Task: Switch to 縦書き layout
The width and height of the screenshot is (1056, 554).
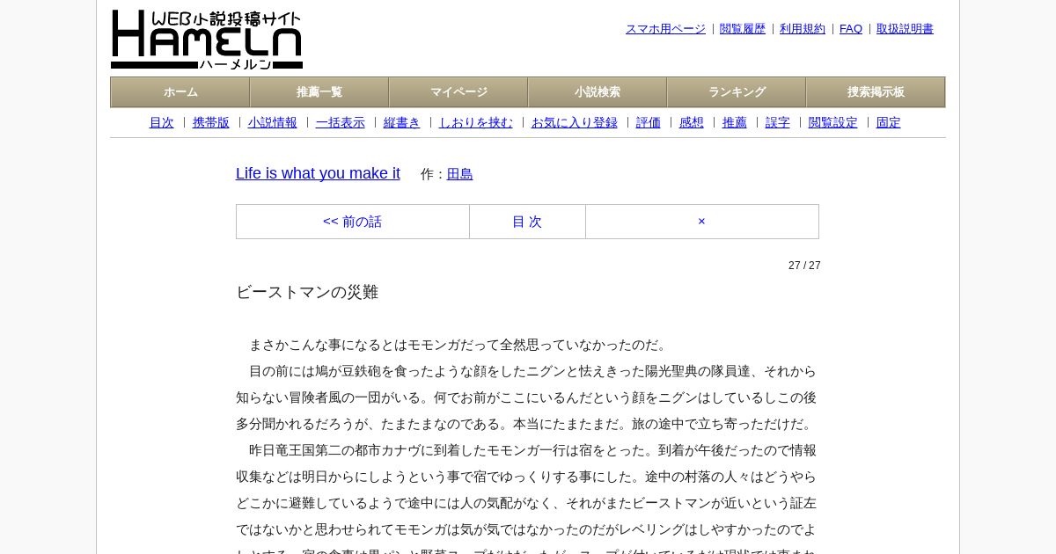Action: (402, 123)
